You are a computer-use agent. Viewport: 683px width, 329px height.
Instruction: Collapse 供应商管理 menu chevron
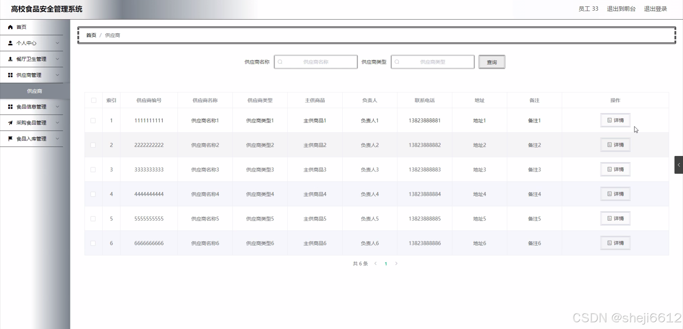coord(57,75)
